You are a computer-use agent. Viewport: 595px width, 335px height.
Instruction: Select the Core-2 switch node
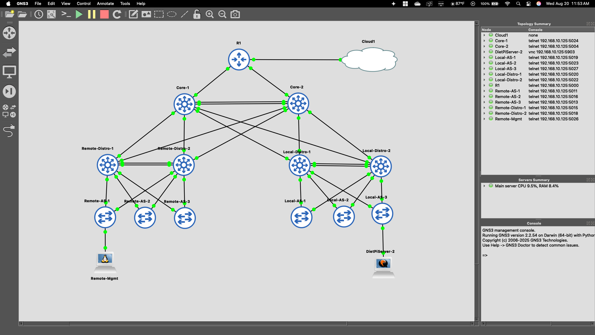[298, 104]
